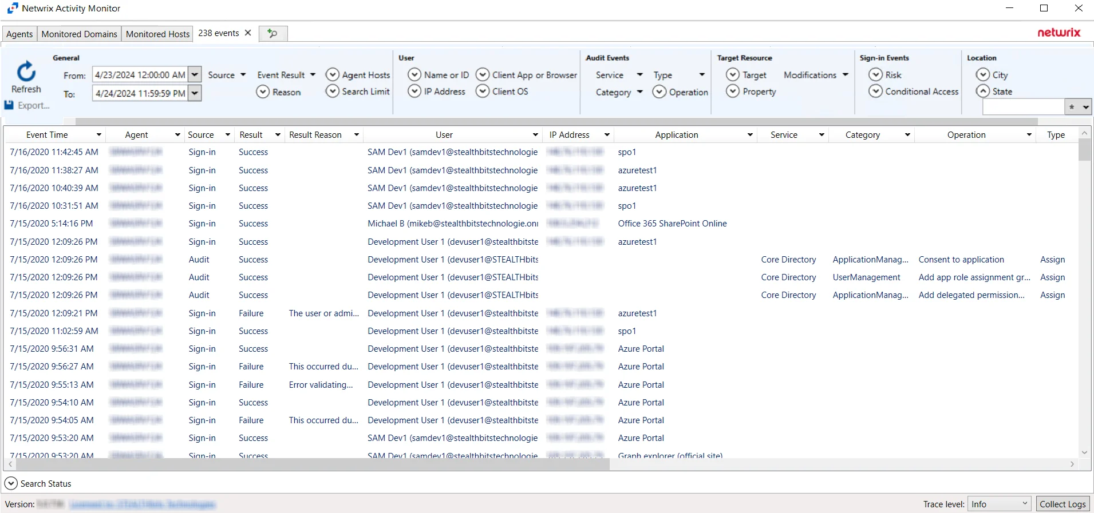1094x513 pixels.
Task: Open the Result Reason column filter arrow
Action: [357, 135]
